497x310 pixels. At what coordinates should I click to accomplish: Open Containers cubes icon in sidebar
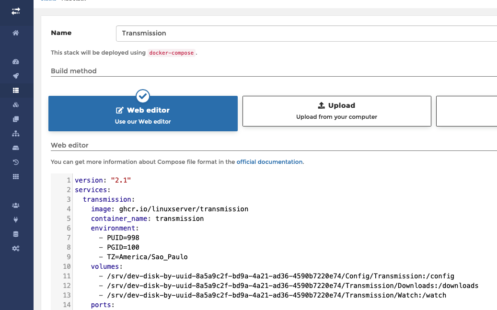click(x=16, y=105)
